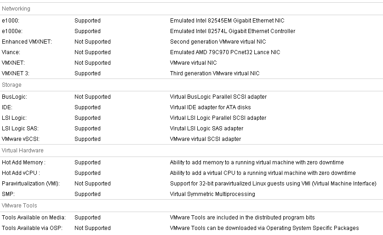Select the VMXNET 3 row label
This screenshot has height=235, width=383.
[x=16, y=73]
